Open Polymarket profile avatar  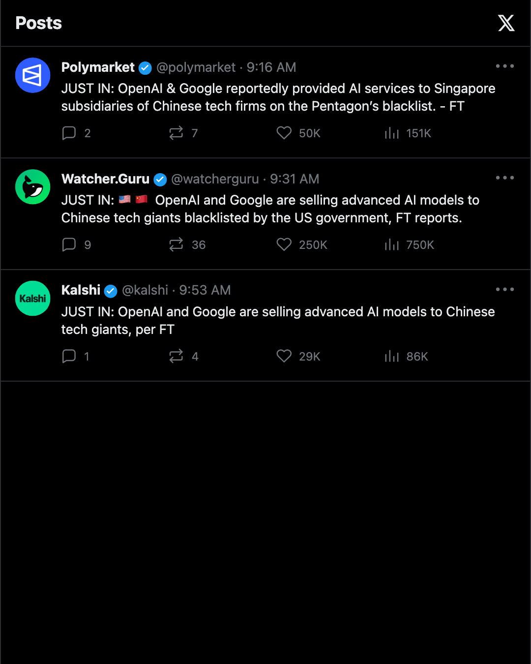point(33,75)
